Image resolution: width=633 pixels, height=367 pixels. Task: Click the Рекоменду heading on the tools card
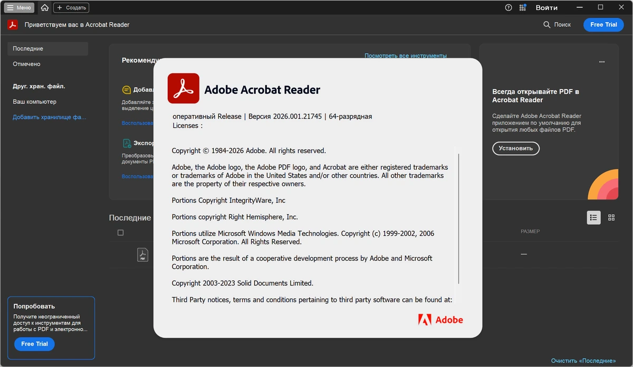(x=138, y=60)
